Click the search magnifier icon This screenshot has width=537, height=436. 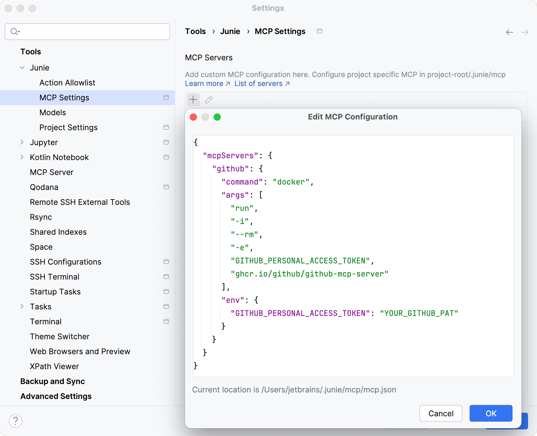coord(14,32)
